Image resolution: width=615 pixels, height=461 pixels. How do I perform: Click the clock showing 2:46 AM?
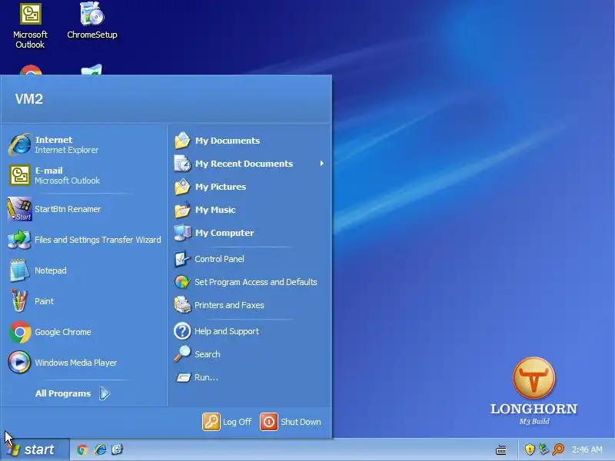[x=587, y=449]
